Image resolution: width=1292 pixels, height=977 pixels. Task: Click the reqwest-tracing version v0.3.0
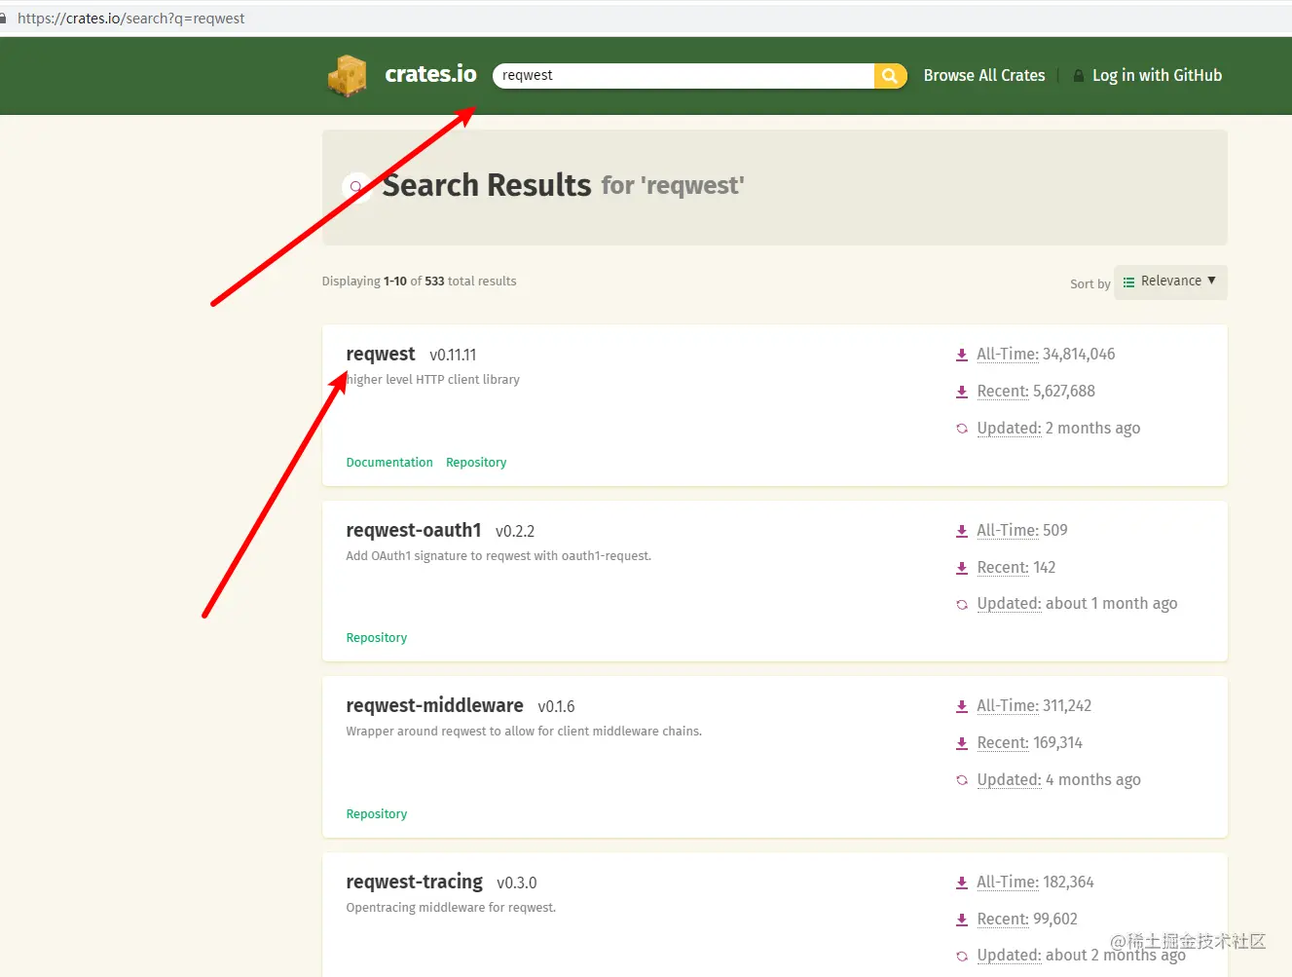pos(516,883)
